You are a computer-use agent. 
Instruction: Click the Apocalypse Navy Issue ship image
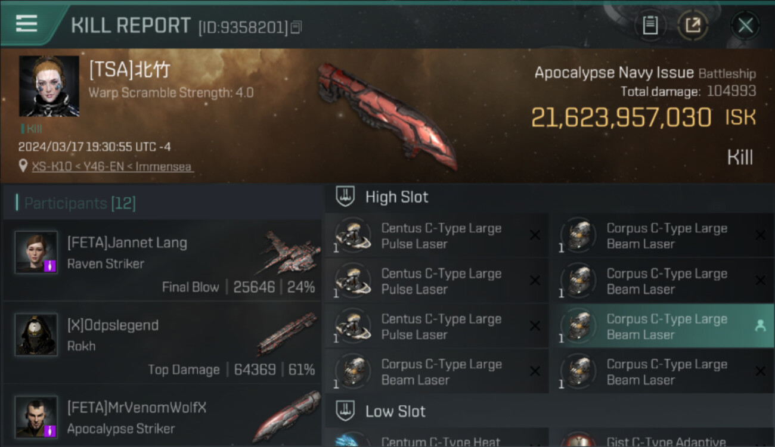click(386, 114)
